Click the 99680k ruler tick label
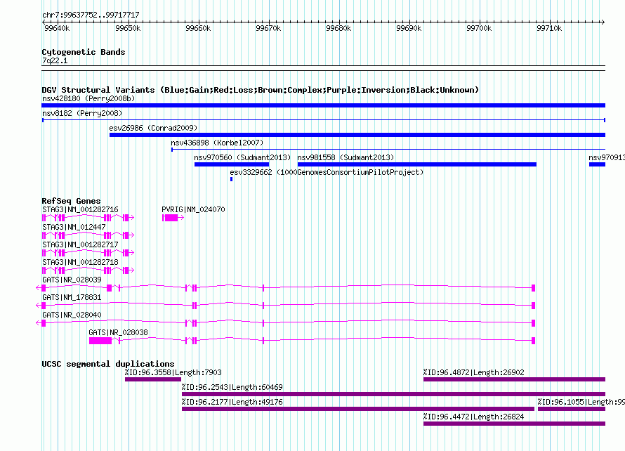This screenshot has width=625, height=451. click(338, 28)
